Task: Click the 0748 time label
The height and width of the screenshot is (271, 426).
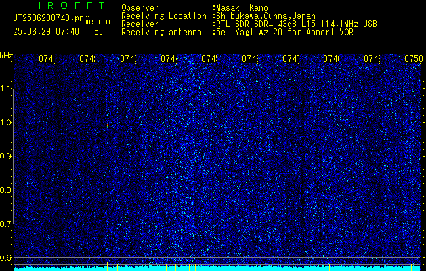Action: [x=331, y=58]
